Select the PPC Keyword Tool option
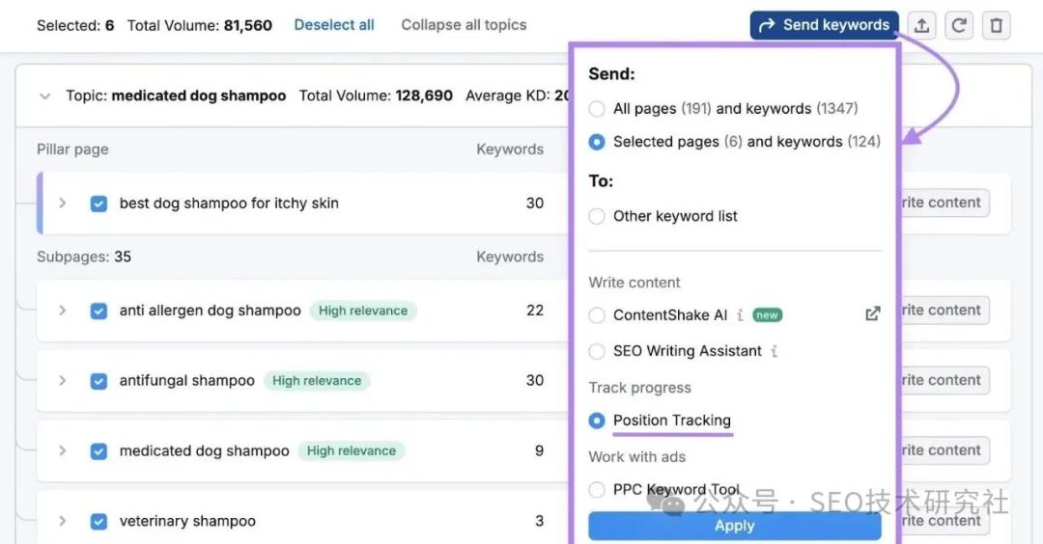This screenshot has width=1043, height=544. pos(597,490)
